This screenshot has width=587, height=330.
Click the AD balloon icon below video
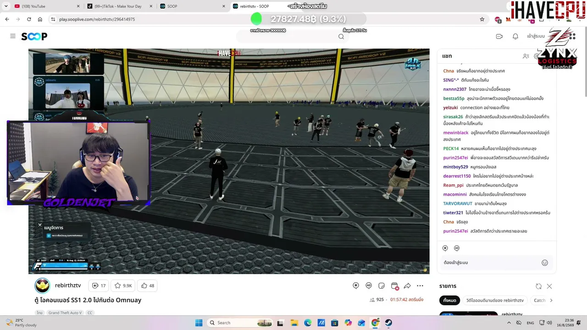[369, 286]
